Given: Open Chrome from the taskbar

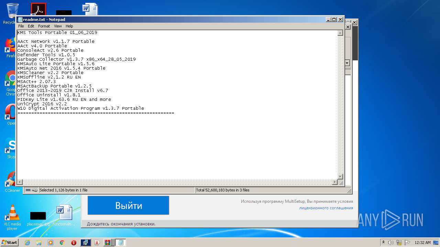Looking at the screenshot, I should tap(62, 243).
